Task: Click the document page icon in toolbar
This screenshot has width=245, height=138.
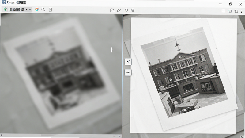Action: pos(50,10)
